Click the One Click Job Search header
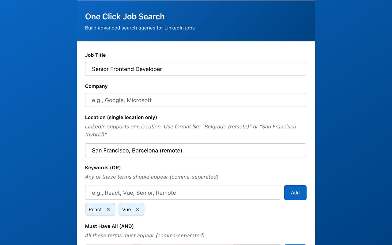The width and height of the screenshot is (392, 245). click(x=125, y=17)
